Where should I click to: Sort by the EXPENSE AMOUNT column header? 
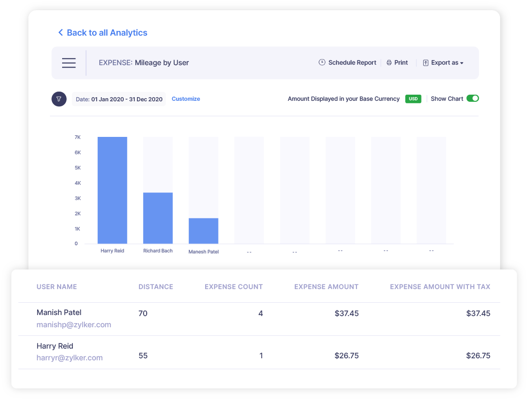[x=326, y=287]
